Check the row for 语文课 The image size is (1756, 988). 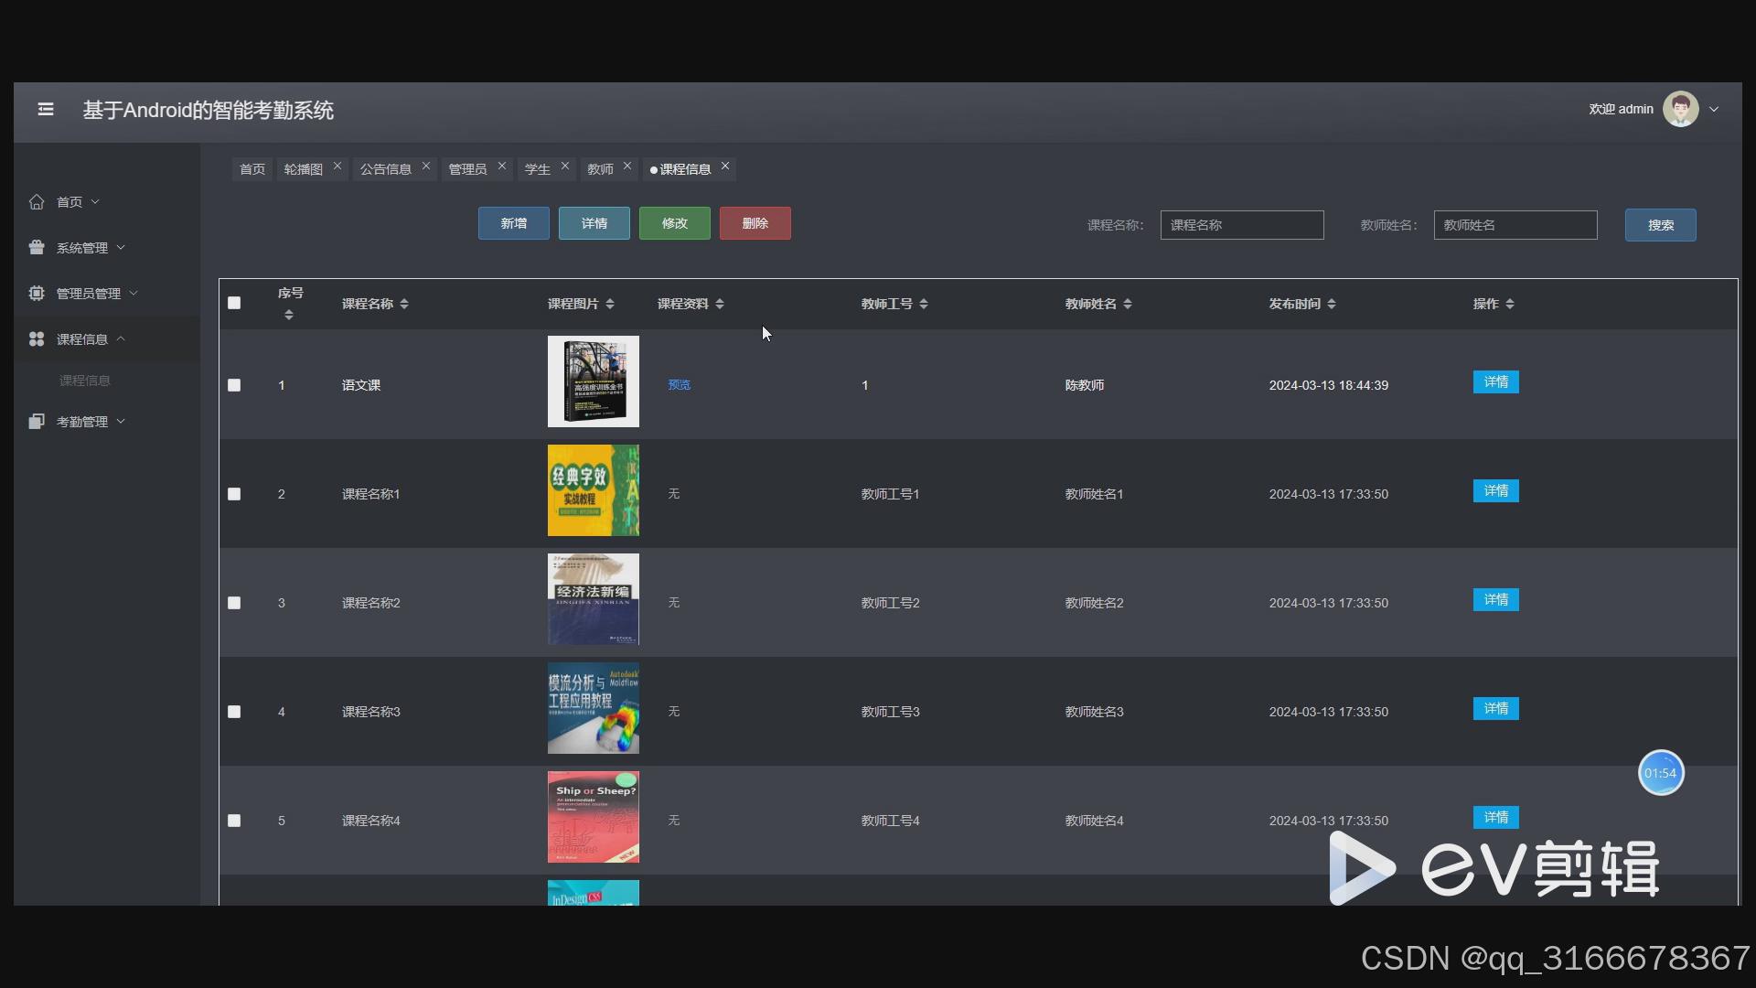click(234, 386)
